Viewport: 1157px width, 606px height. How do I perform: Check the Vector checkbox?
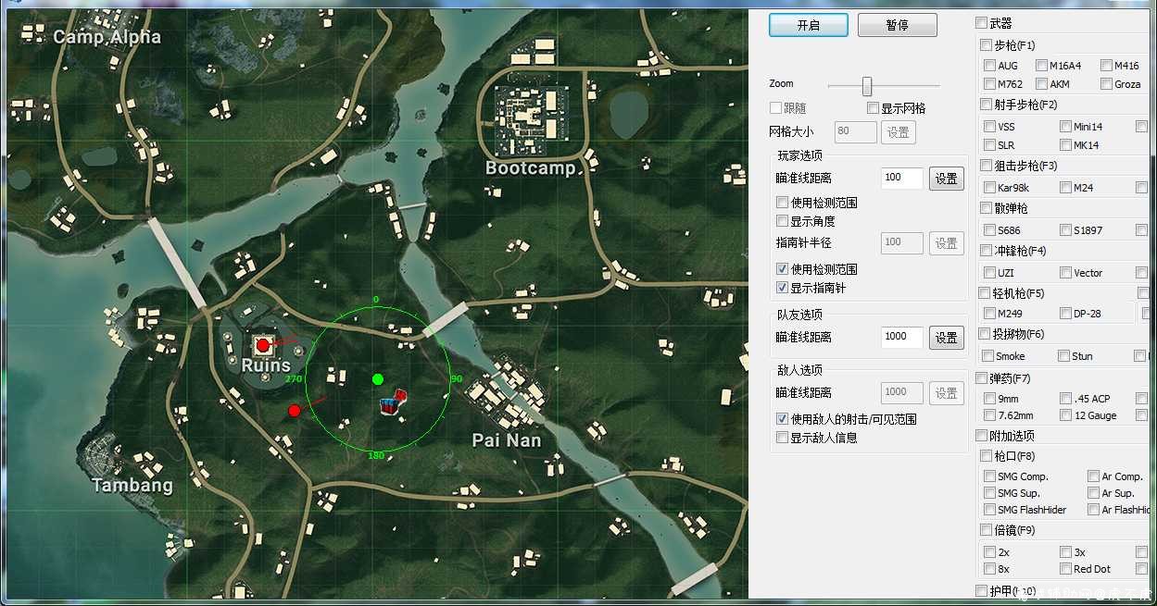point(1065,273)
